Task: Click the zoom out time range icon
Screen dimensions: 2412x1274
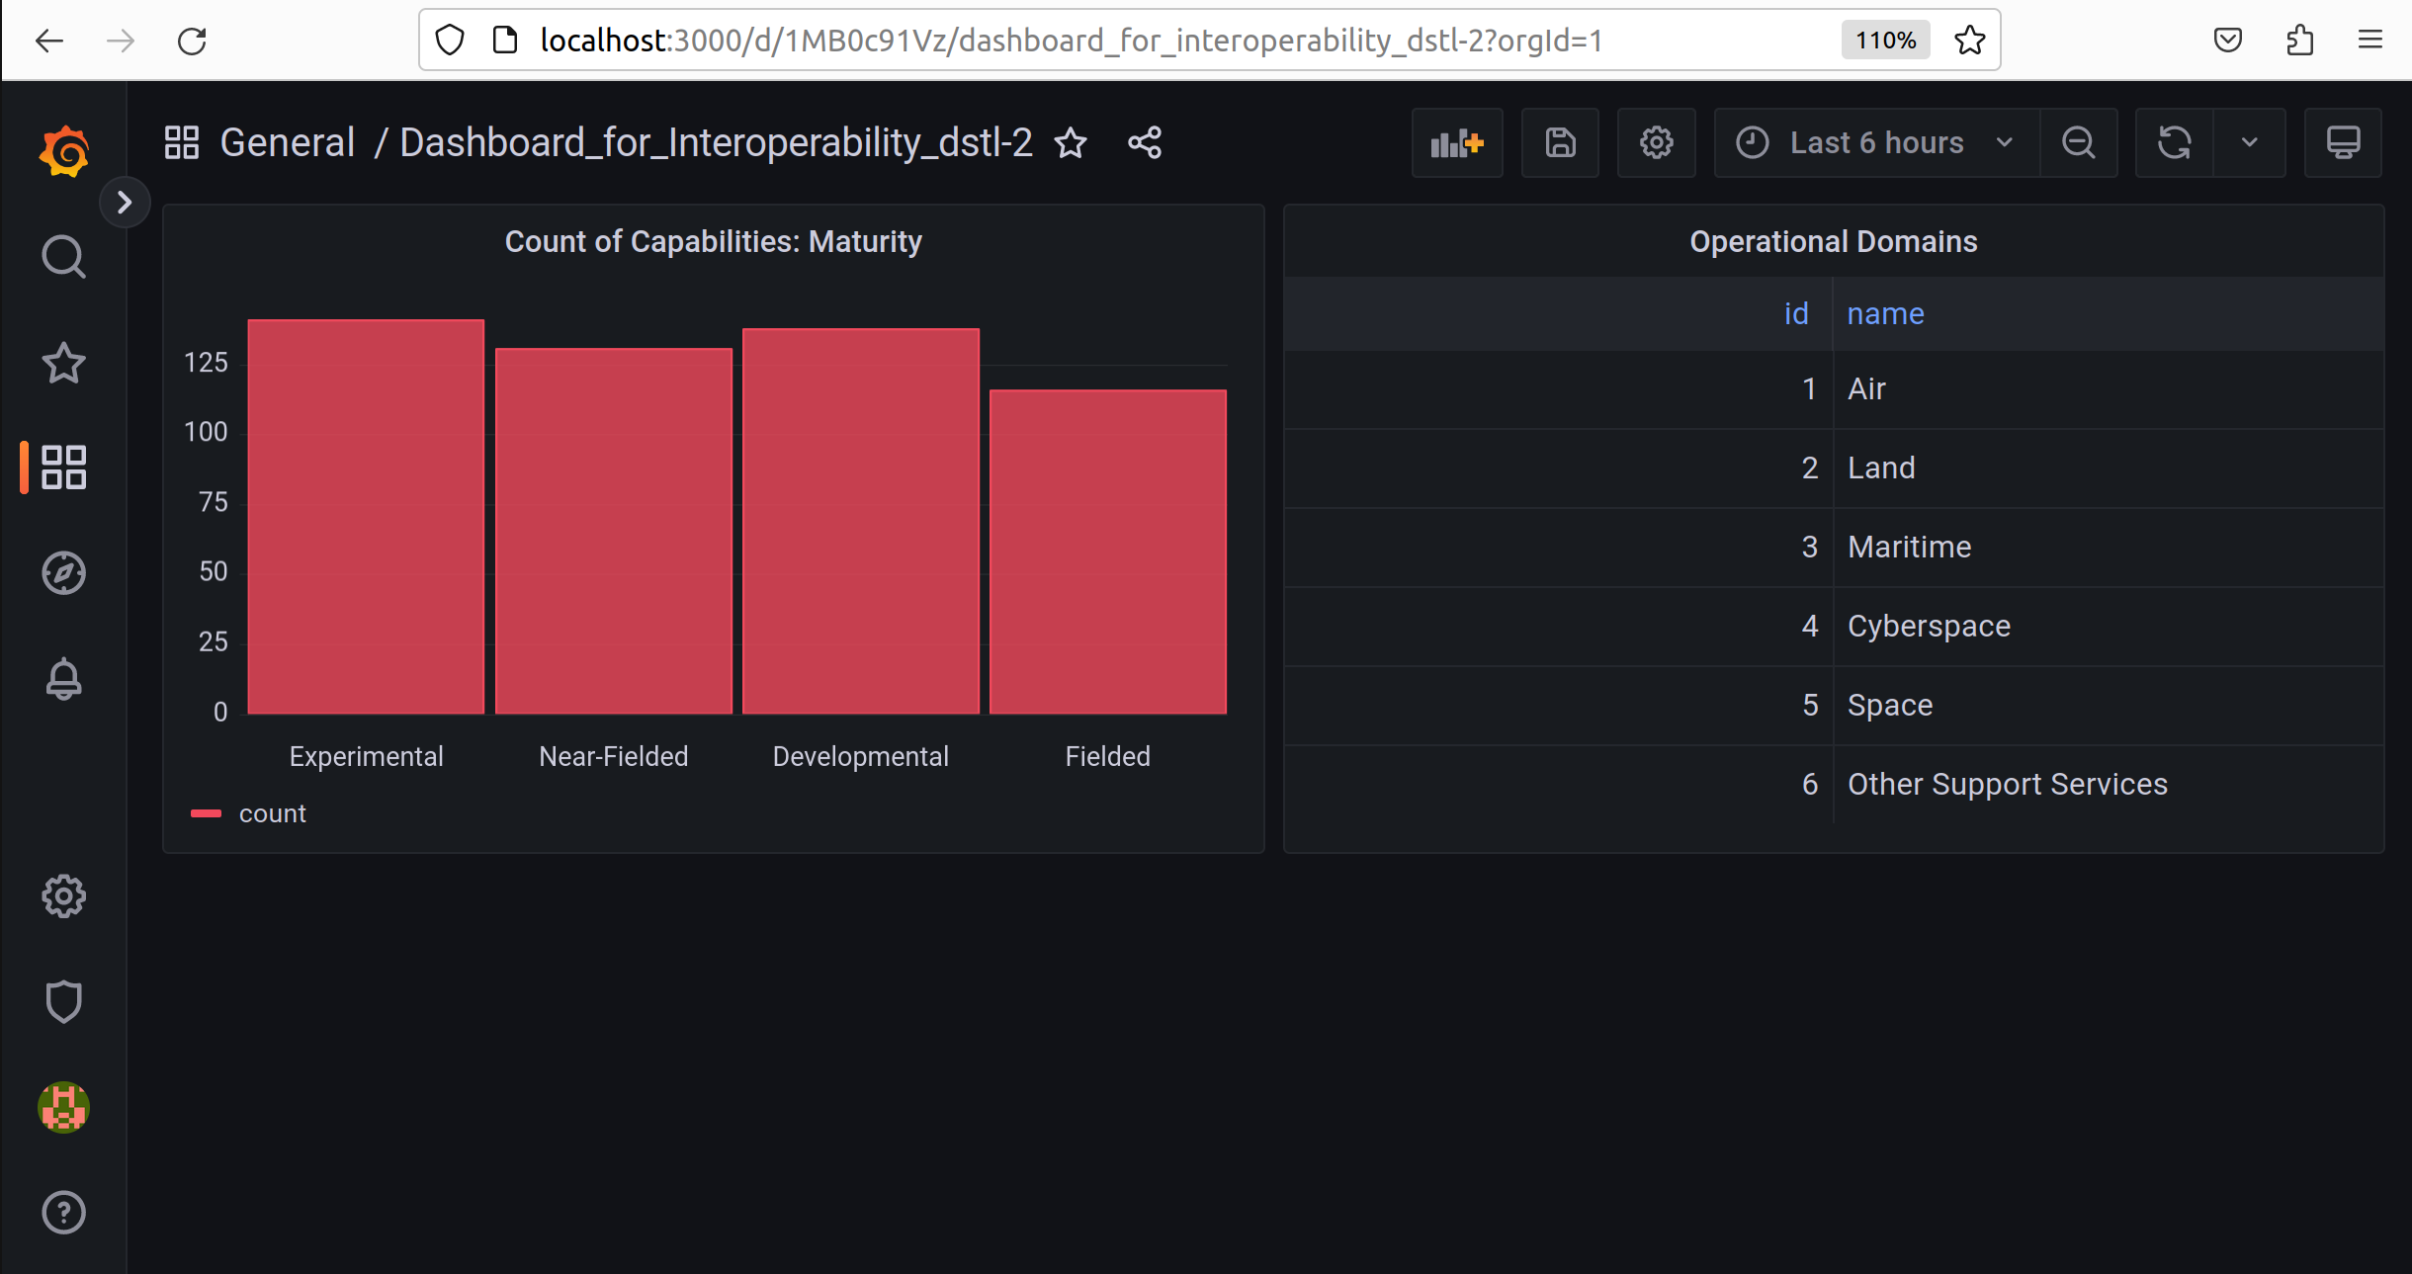Action: 2078,143
